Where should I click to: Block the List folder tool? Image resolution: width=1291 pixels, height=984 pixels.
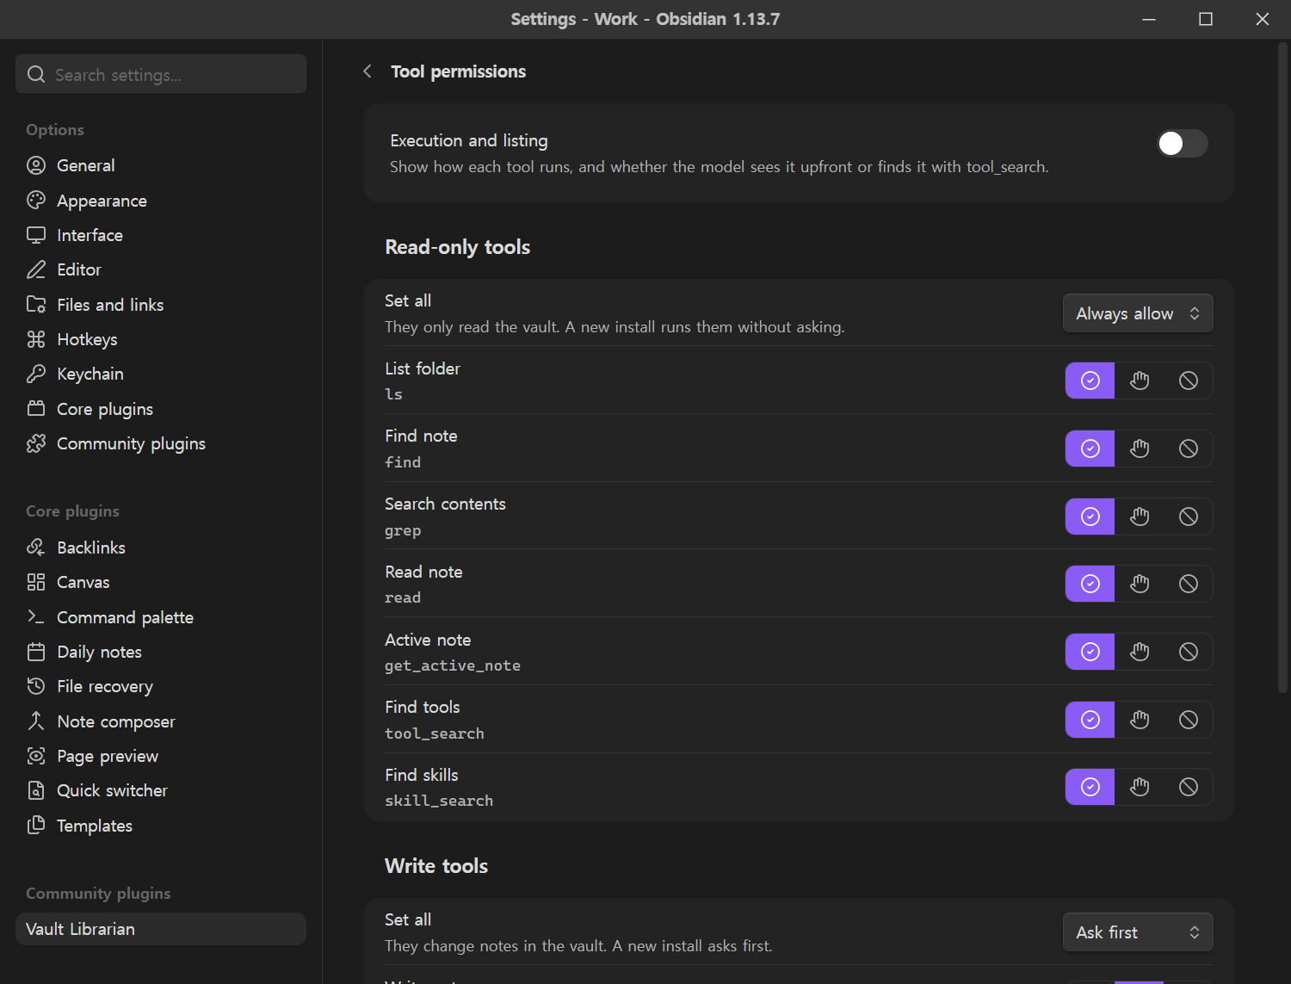[1189, 381]
